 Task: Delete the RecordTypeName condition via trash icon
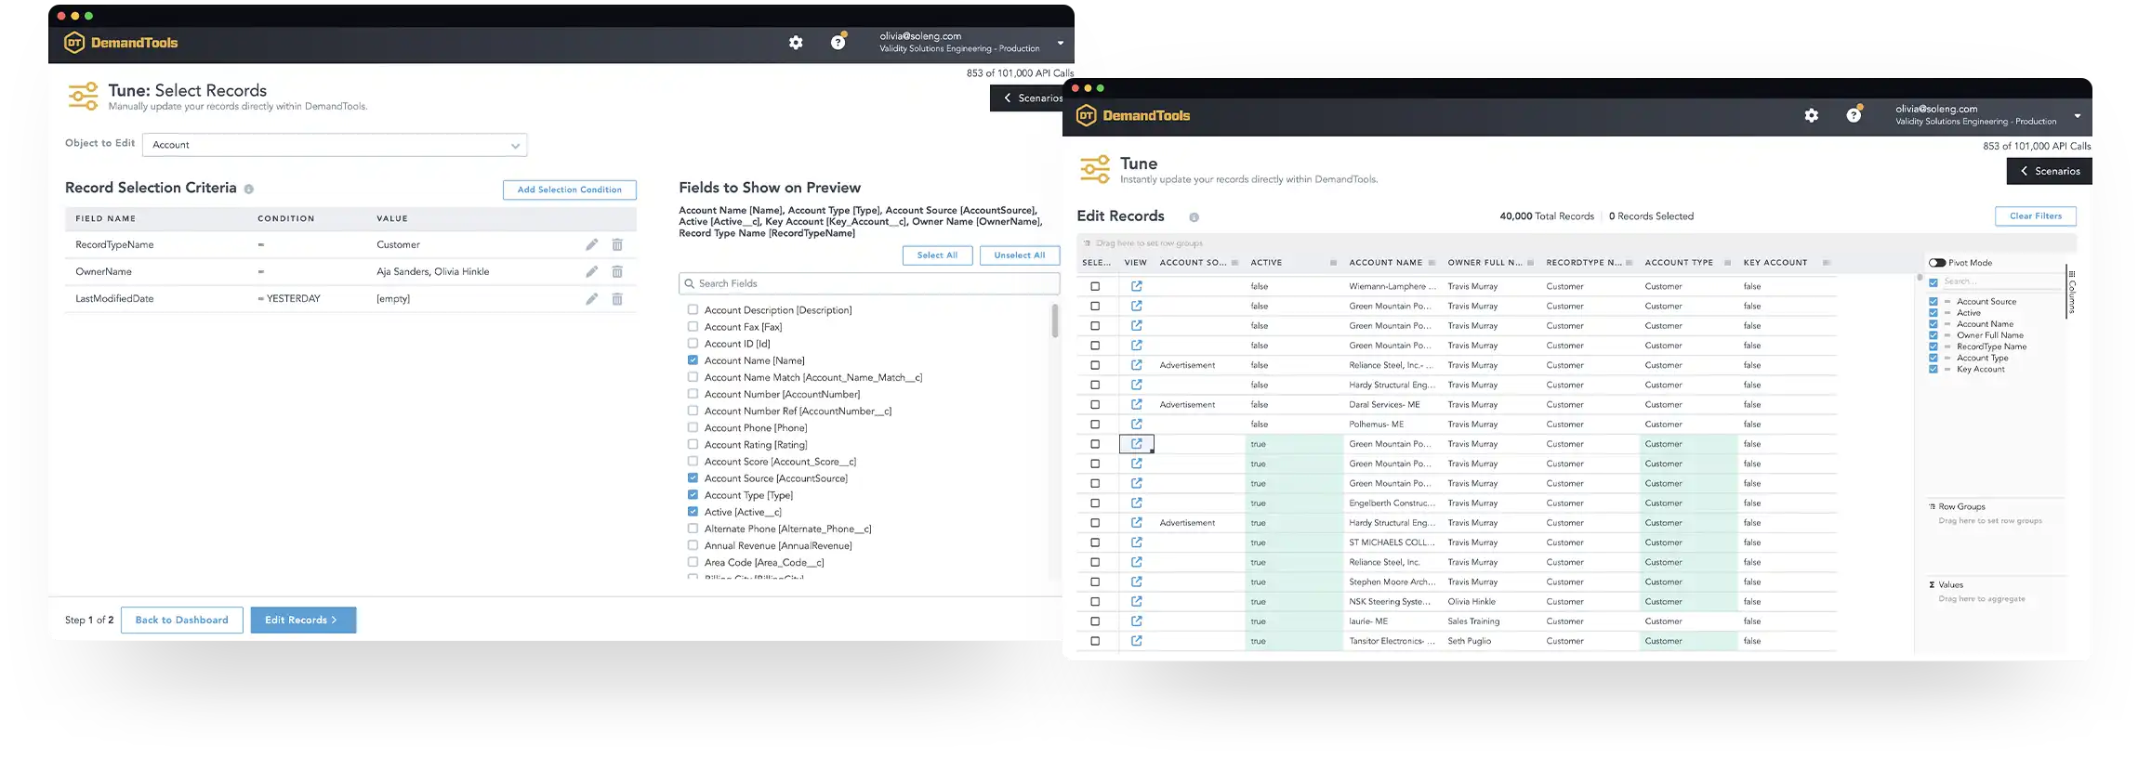(x=617, y=244)
